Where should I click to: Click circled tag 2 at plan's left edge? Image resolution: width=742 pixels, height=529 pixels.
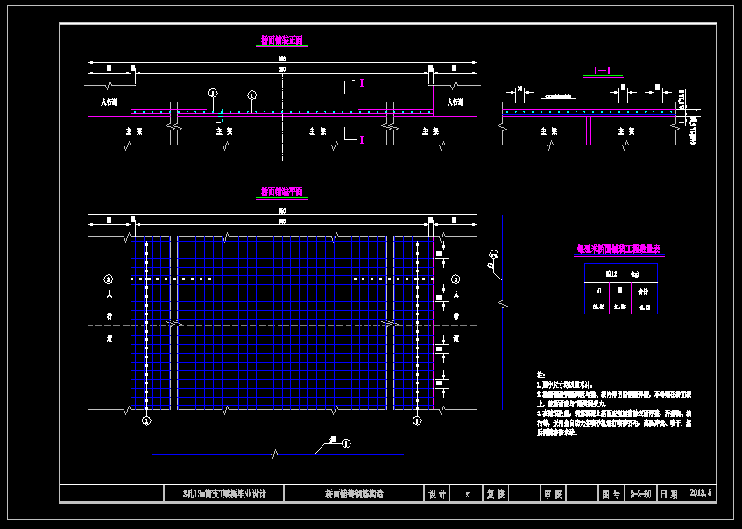tap(109, 279)
